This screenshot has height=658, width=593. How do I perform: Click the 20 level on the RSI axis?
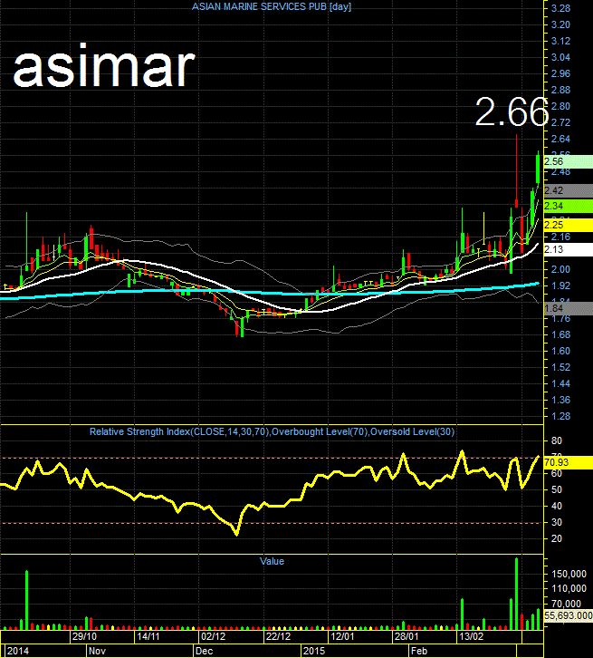coord(557,539)
